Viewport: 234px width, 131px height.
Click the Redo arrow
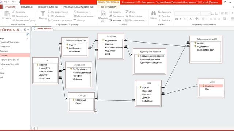[x=13, y=2]
